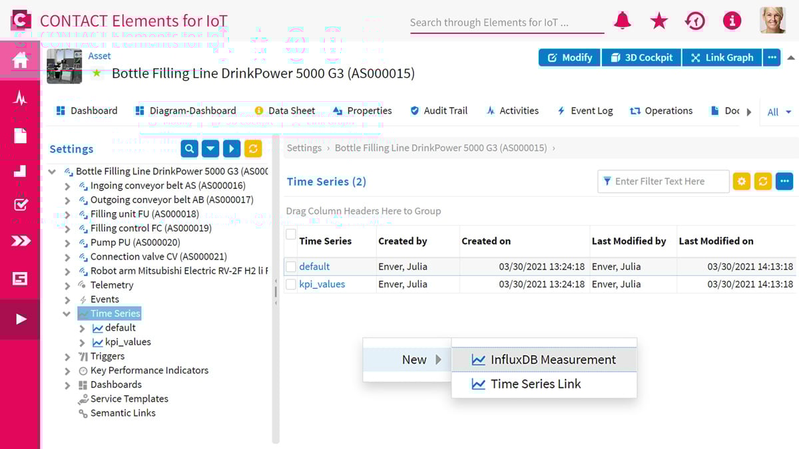Collapse the Time Series tree node
Screen dimensions: 799x449
coord(67,313)
